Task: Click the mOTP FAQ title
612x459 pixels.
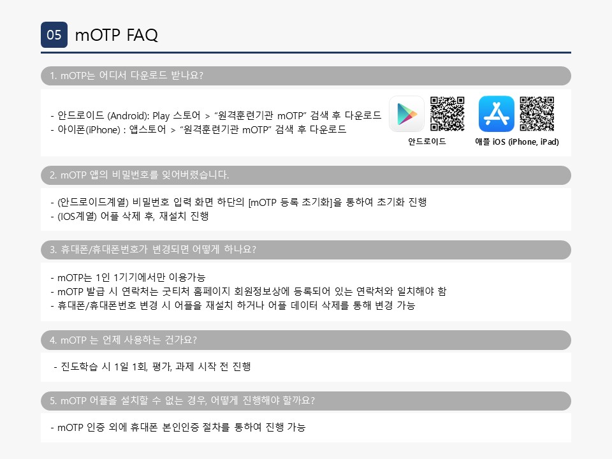Action: [x=116, y=34]
